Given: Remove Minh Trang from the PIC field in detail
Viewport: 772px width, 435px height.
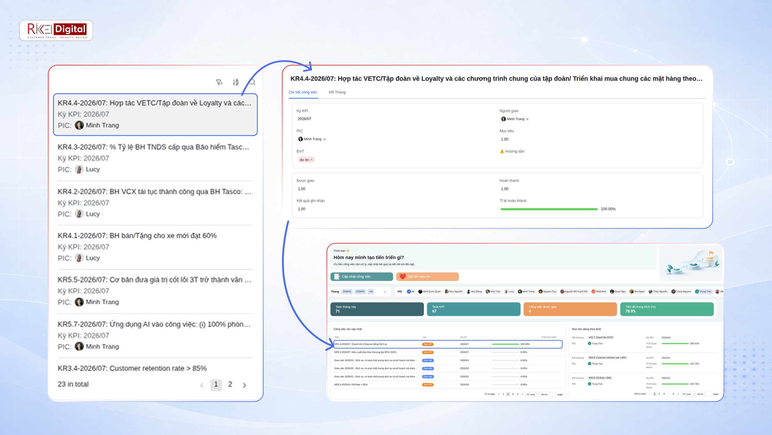Looking at the screenshot, I should 324,139.
